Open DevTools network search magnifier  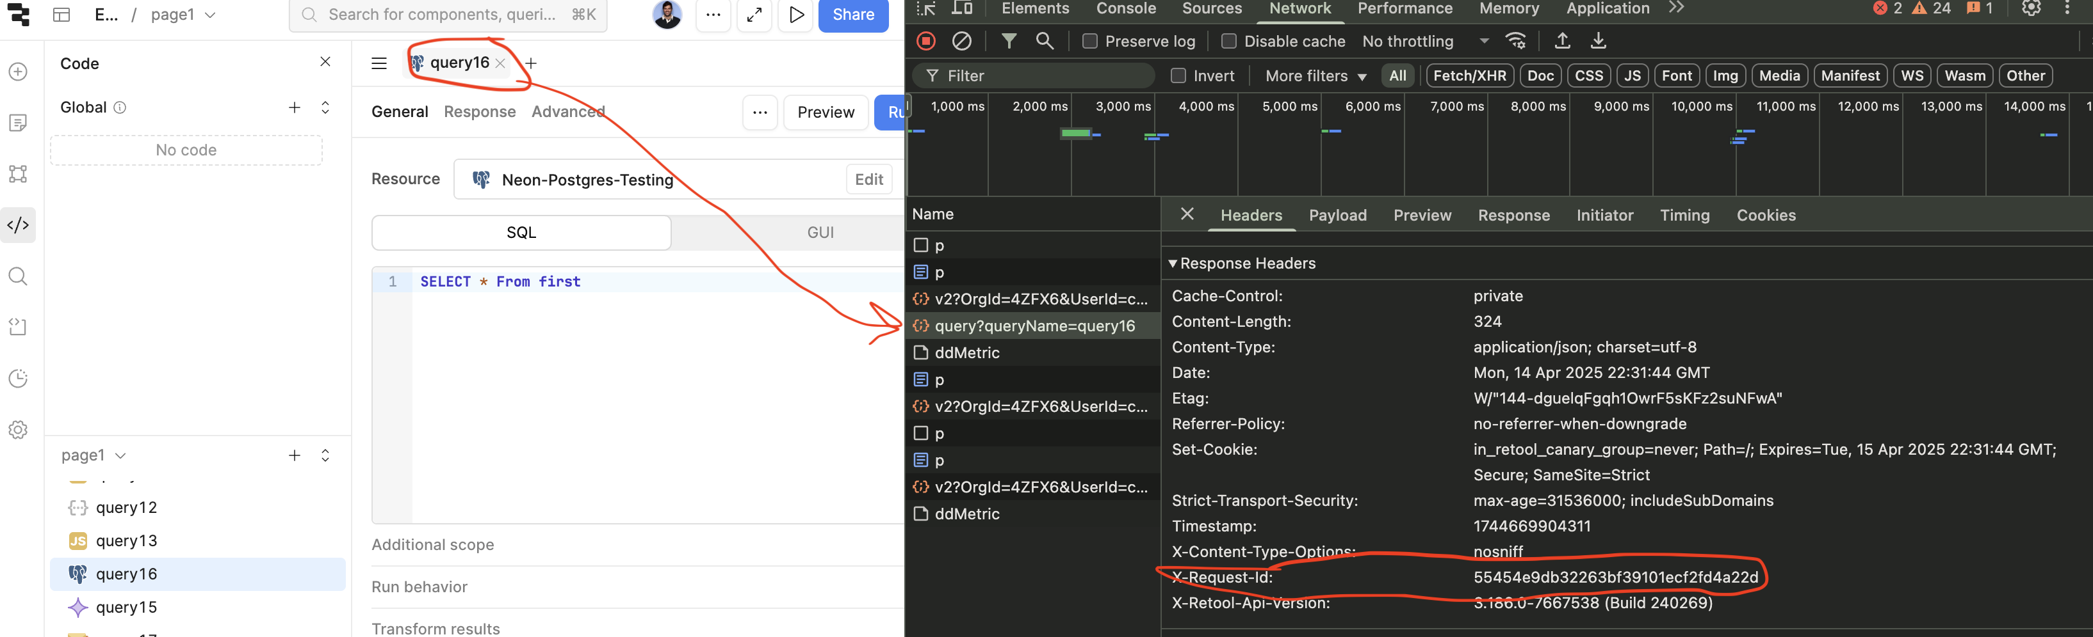click(1045, 40)
